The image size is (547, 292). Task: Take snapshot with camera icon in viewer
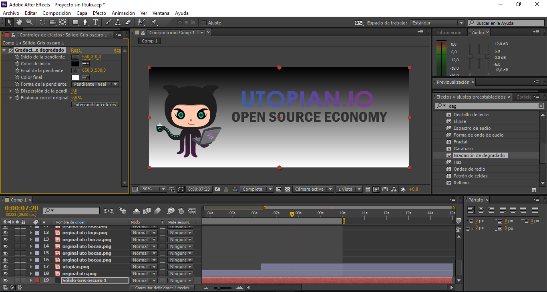click(x=217, y=189)
